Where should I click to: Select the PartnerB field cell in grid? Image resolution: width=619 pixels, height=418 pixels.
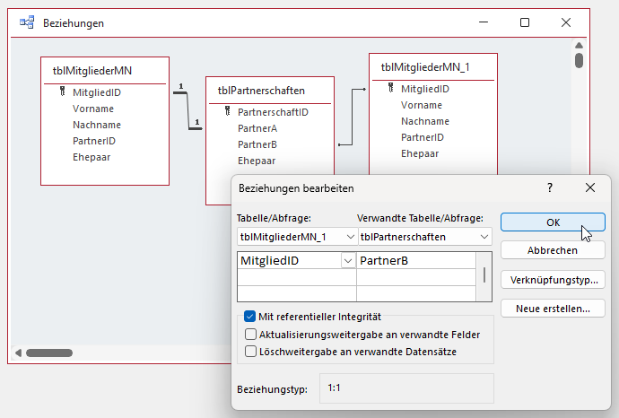pyautogui.click(x=415, y=260)
